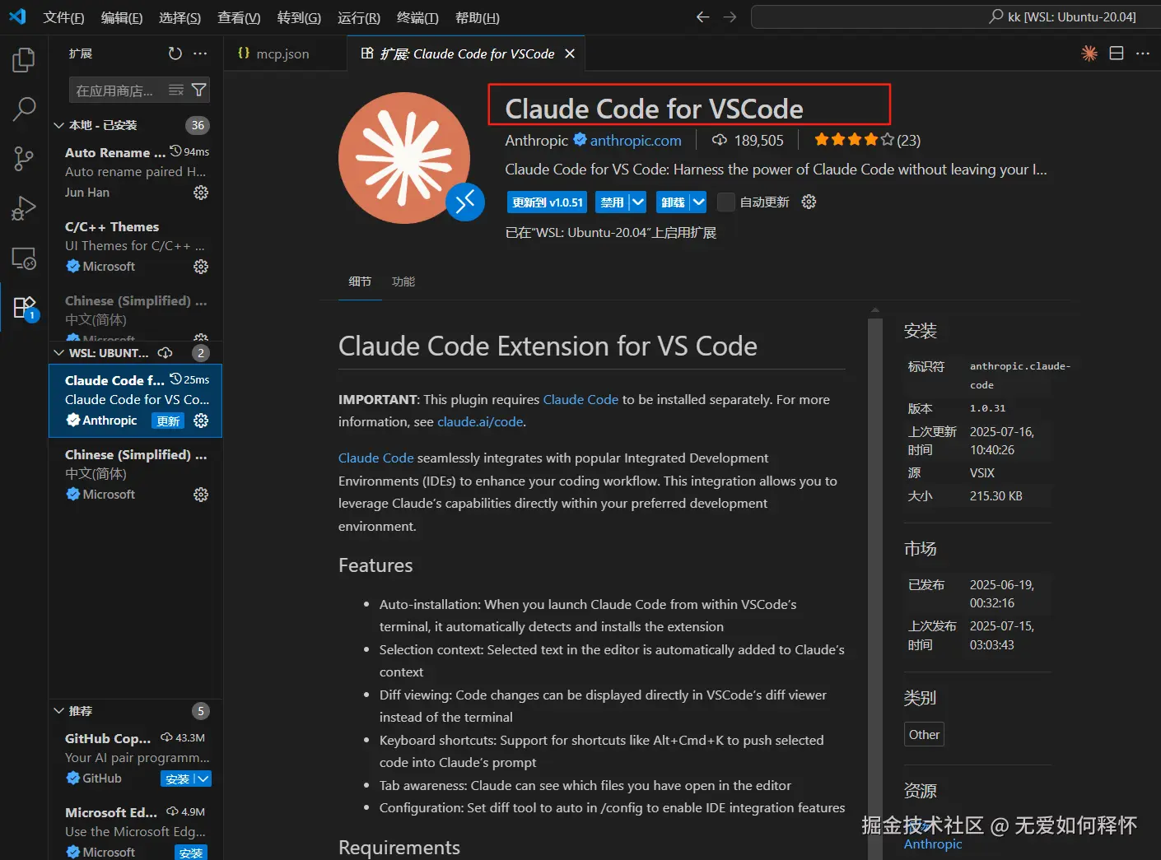The height and width of the screenshot is (860, 1161).
Task: Open Claude Code extension gear in list
Action: [x=201, y=421]
